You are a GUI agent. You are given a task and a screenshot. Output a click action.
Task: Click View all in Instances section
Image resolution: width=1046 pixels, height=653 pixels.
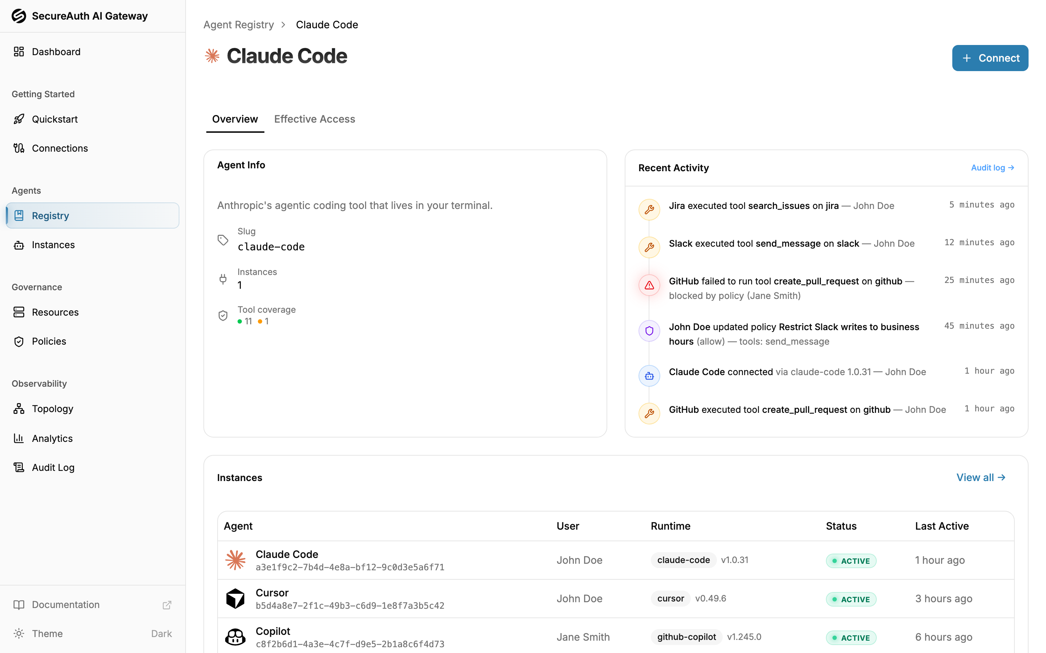point(981,477)
